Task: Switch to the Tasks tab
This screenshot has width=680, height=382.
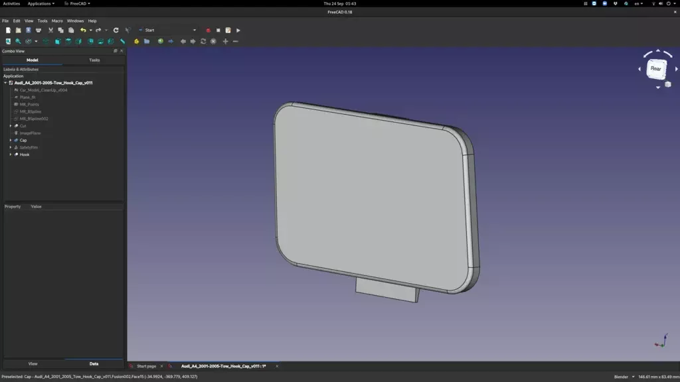Action: coord(94,60)
